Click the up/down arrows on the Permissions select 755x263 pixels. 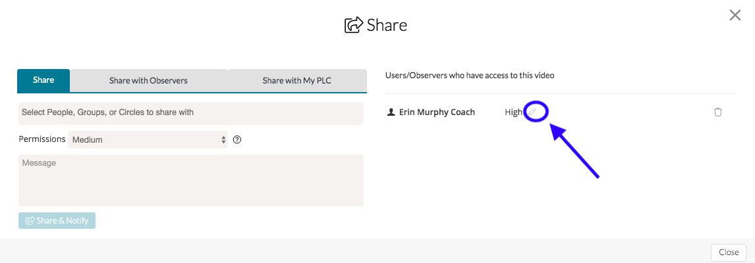(x=223, y=139)
